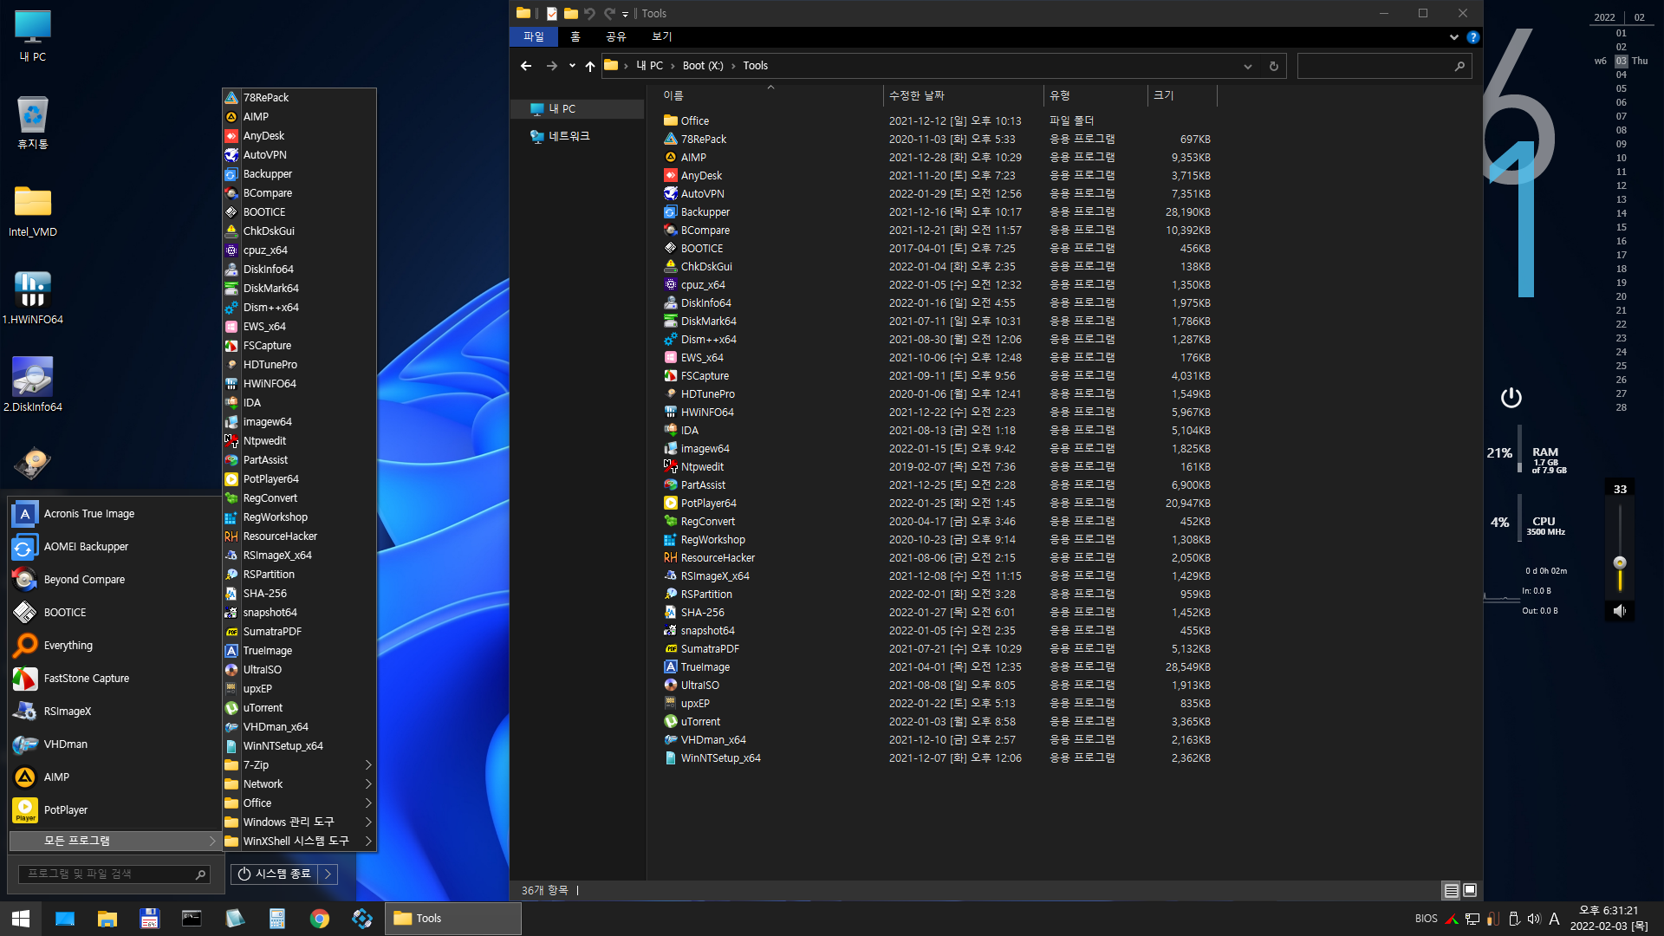Launch AOMEI Backupper from start menu

tap(115, 547)
